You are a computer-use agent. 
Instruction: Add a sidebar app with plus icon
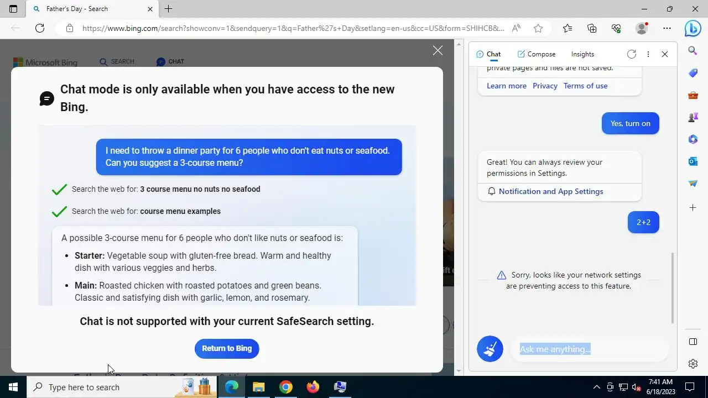(x=693, y=208)
